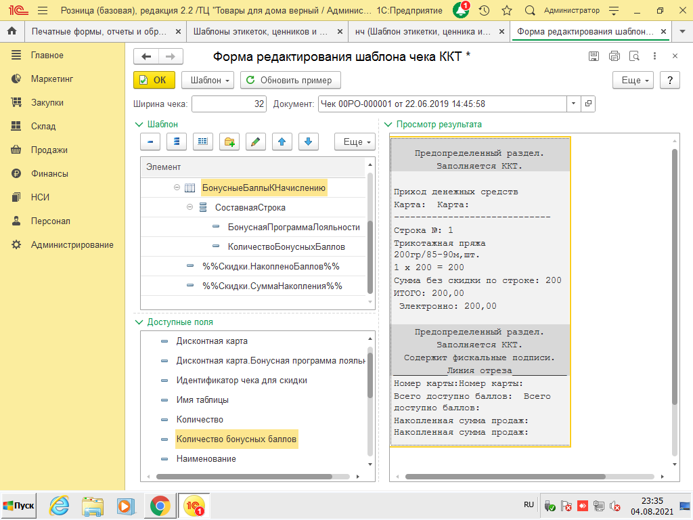Open the notifications bell icon
This screenshot has width=693, height=520.
pyautogui.click(x=461, y=10)
